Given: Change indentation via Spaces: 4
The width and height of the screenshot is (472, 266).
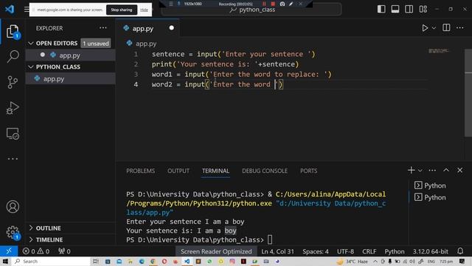Looking at the screenshot, I should point(316,251).
